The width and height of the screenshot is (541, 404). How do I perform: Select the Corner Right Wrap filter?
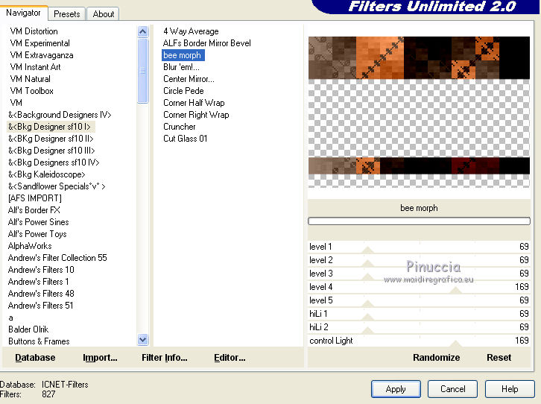tap(196, 115)
